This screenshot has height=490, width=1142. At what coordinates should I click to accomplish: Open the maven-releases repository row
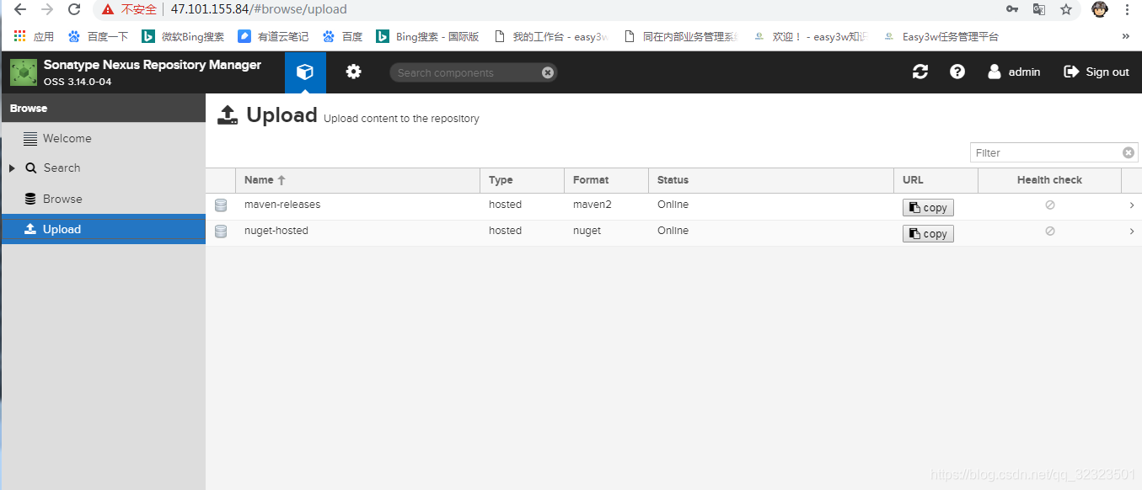tap(672, 205)
